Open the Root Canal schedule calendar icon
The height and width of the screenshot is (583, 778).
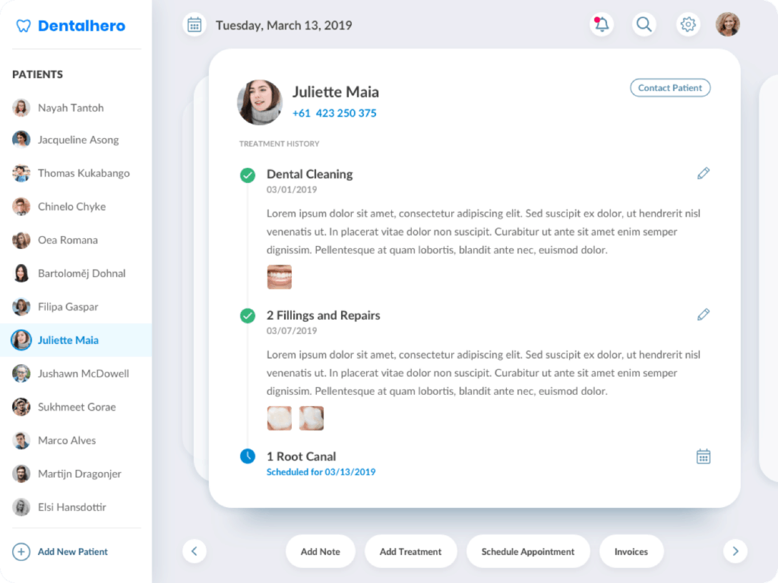click(x=704, y=456)
